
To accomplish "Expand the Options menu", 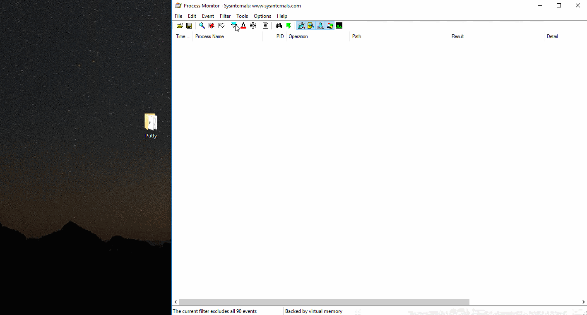I will pos(262,16).
